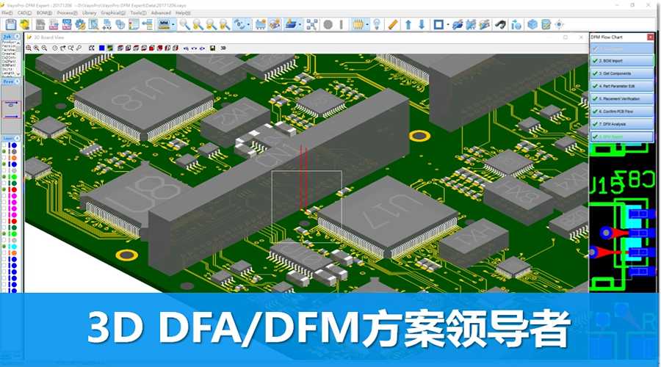Image resolution: width=661 pixels, height=367 pixels.
Task: Close the DFM Flow Chart panel
Action: [651, 37]
